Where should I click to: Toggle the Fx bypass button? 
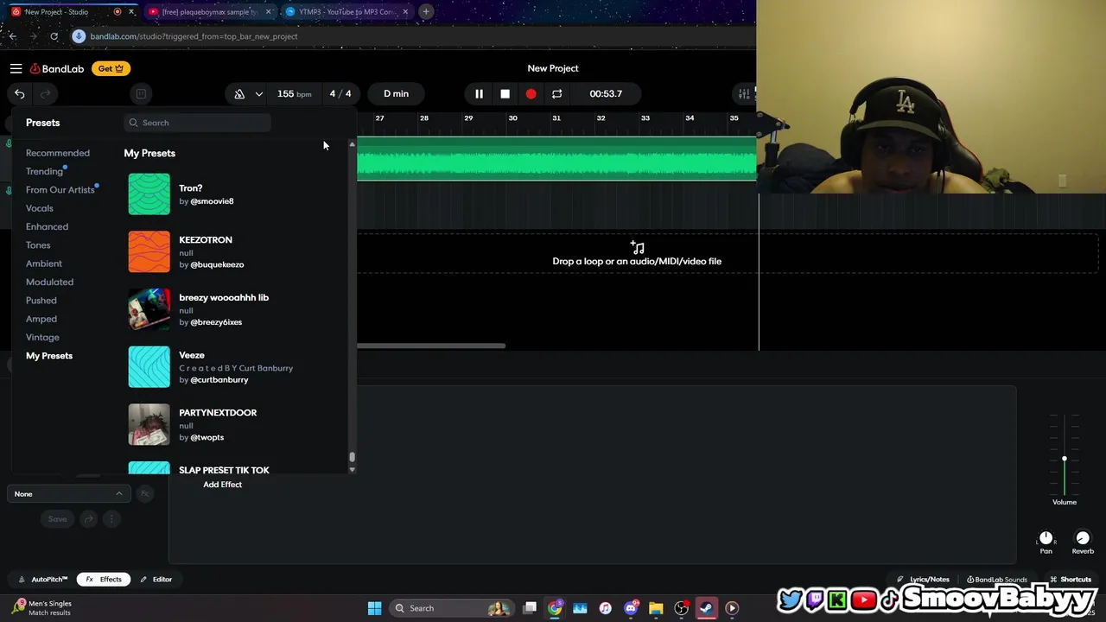tap(145, 494)
